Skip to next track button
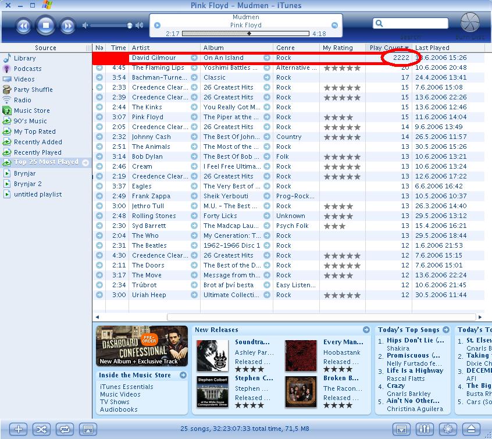Screen dimensions: 492x439 pyautogui.click(x=68, y=26)
